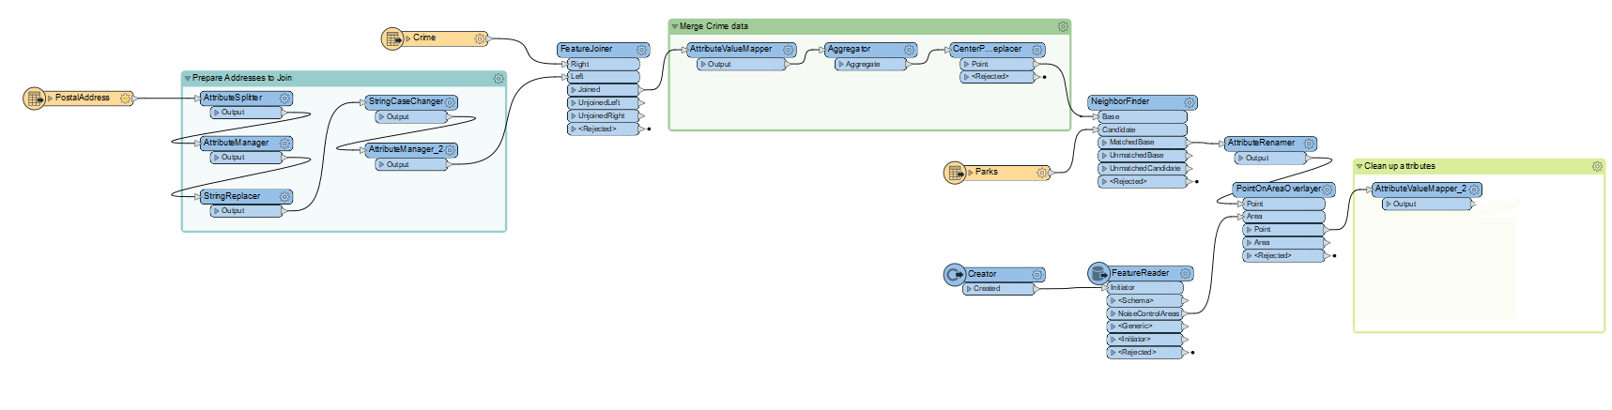This screenshot has width=1612, height=410.
Task: Collapse the Prepare Addresses to Join bookmark
Action: (x=188, y=79)
